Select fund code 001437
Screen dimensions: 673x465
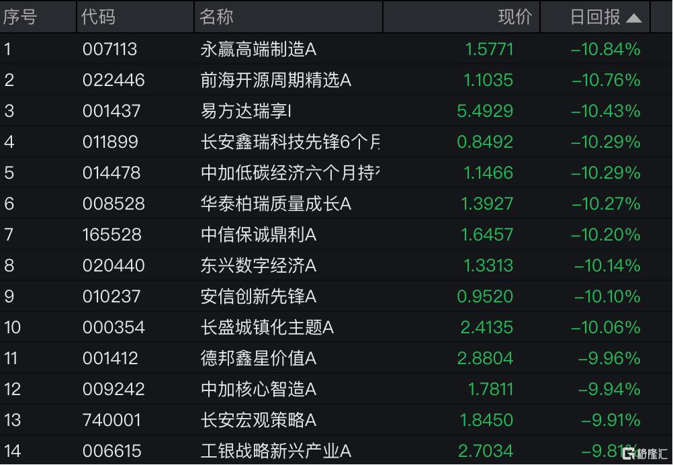point(111,111)
